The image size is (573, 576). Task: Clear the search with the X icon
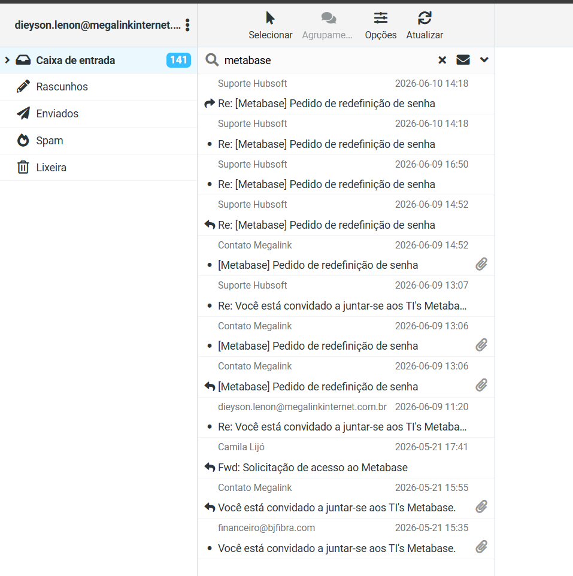[x=442, y=60]
